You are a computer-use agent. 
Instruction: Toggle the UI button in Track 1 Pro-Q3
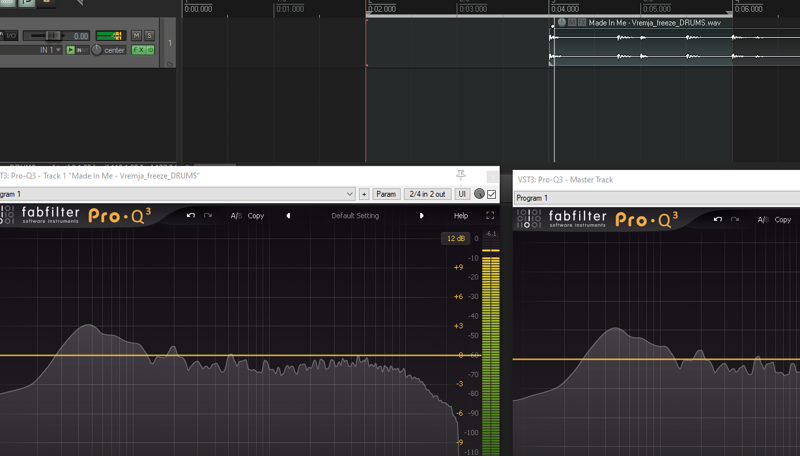pyautogui.click(x=462, y=194)
